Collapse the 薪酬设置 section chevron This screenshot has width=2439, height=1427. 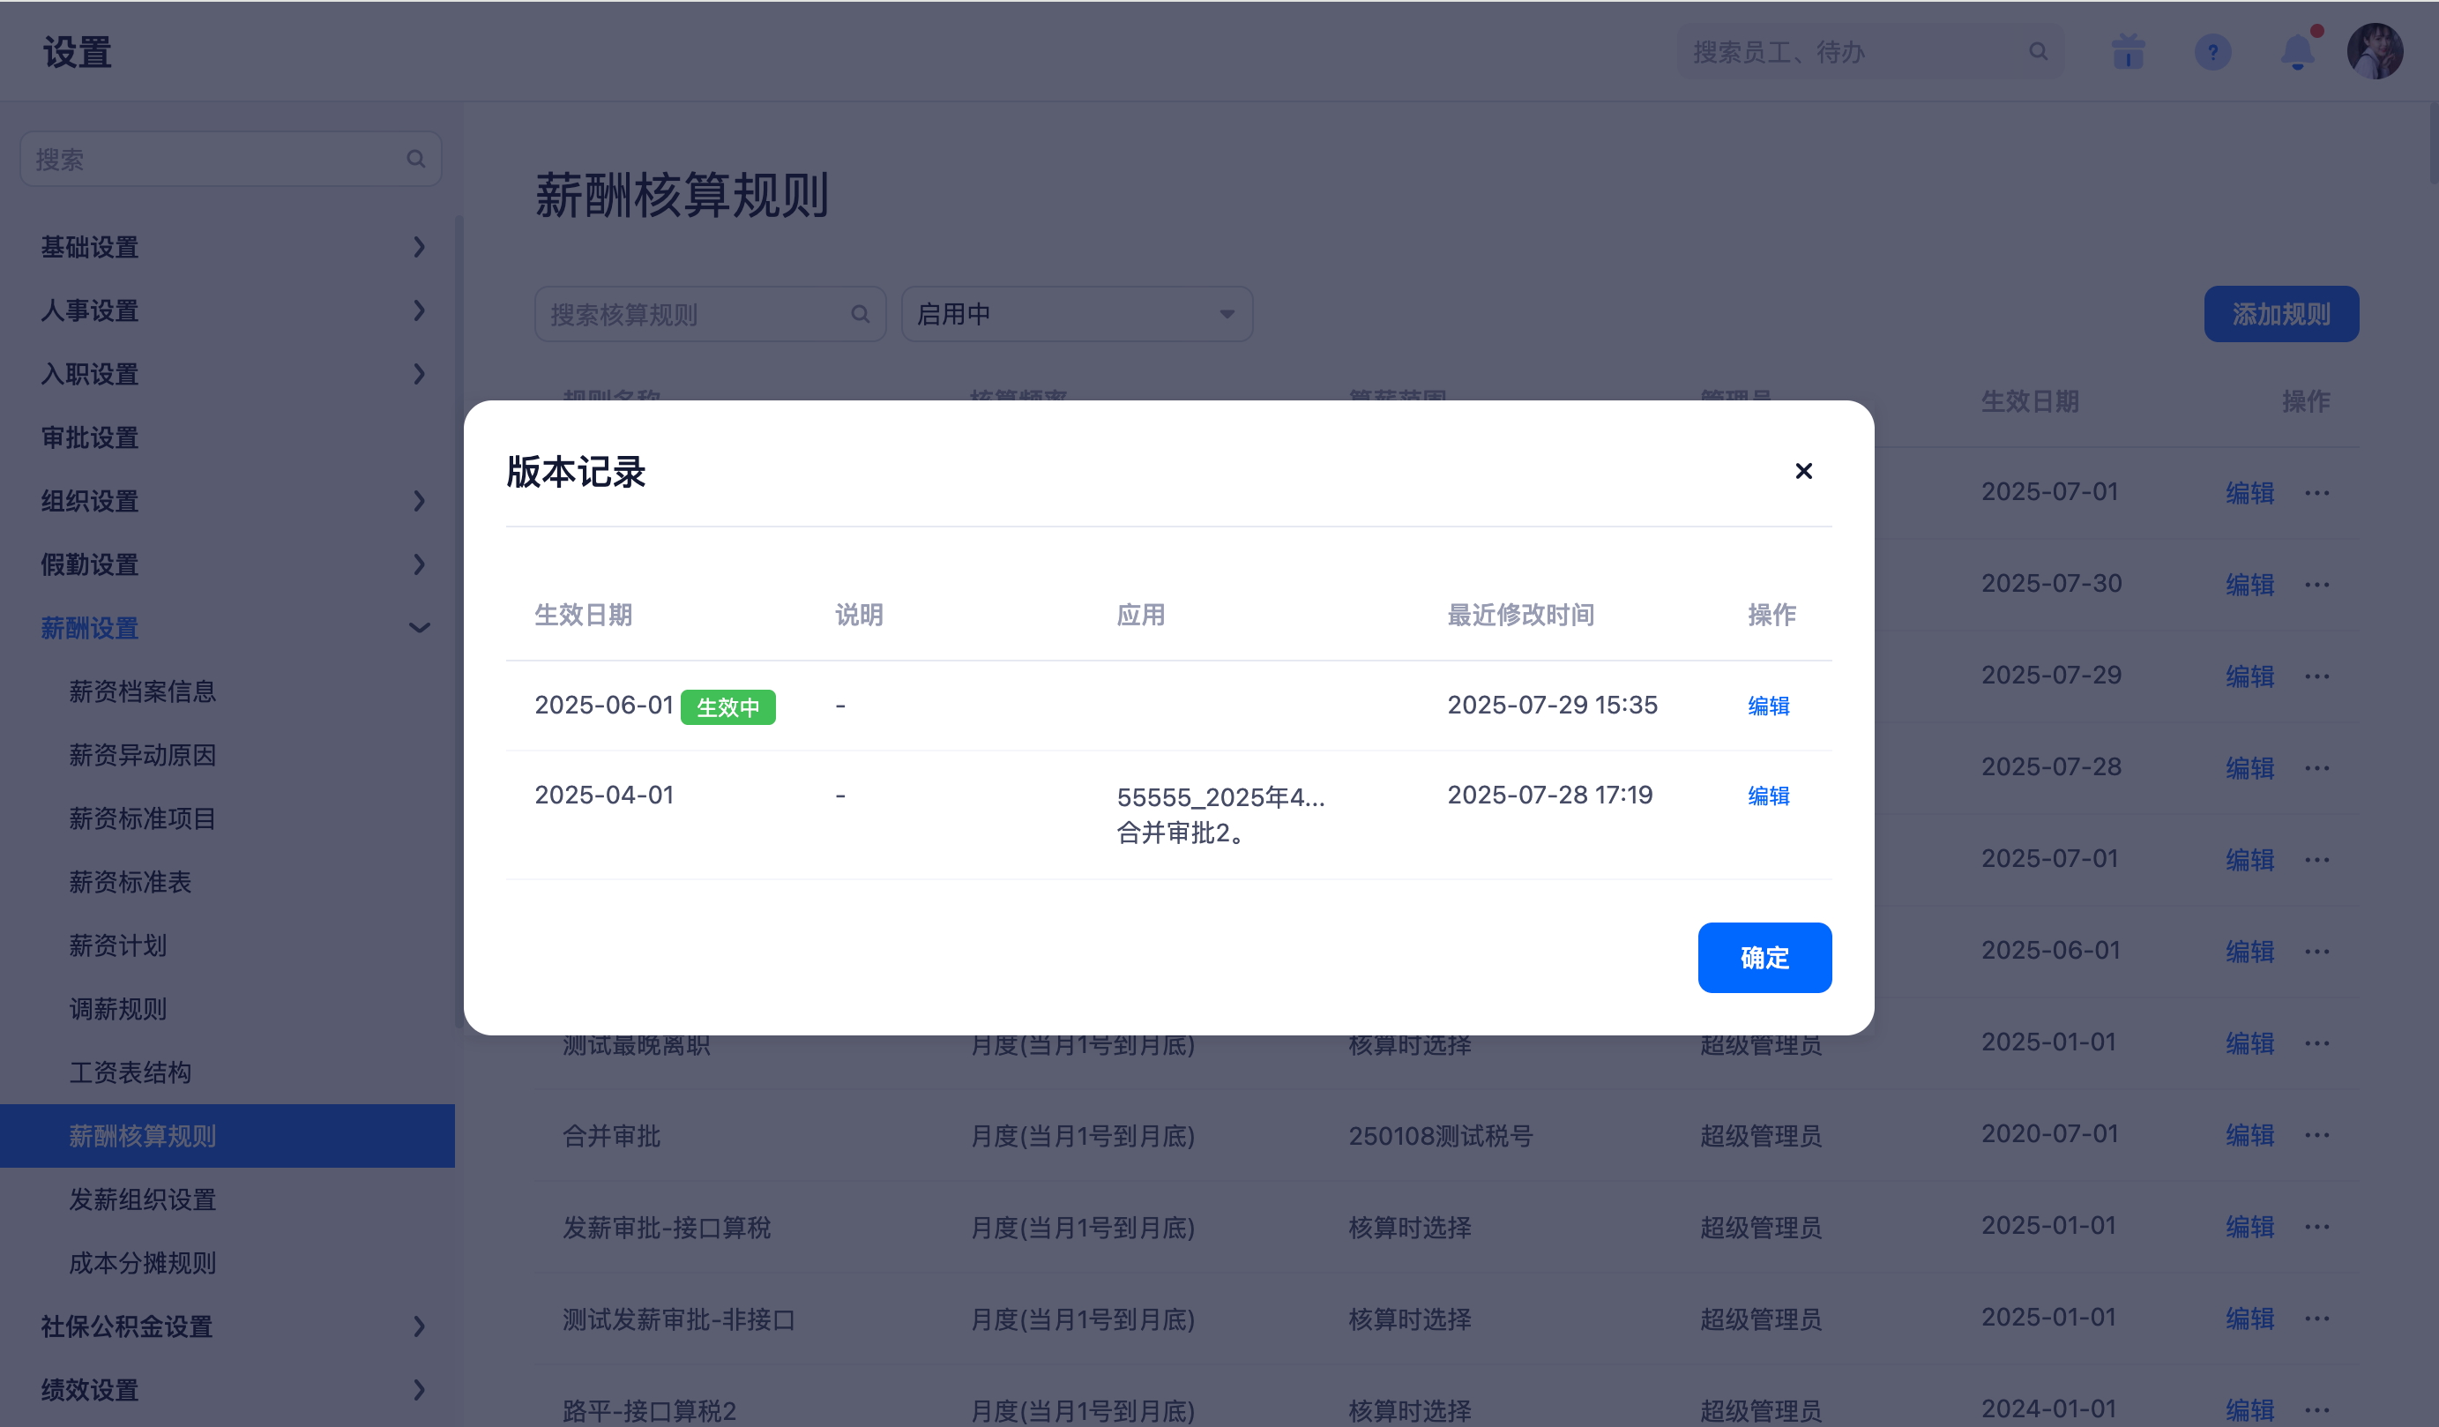pos(419,628)
